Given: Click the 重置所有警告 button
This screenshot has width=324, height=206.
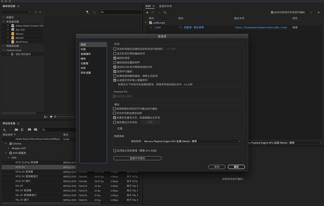Looking at the screenshot, I should tap(138, 158).
